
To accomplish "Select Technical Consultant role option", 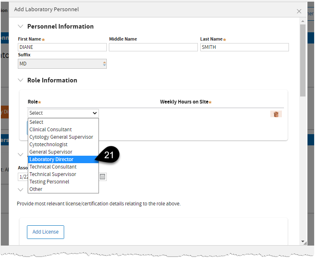I will click(53, 167).
